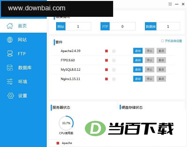Restart Nginx1.15.11 with 重启
Image resolution: width=187 pixels, height=147 pixels.
(161, 79)
